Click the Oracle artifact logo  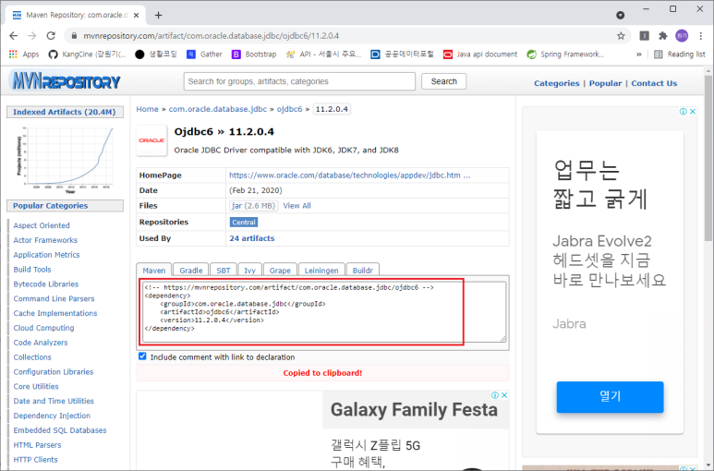pos(151,140)
